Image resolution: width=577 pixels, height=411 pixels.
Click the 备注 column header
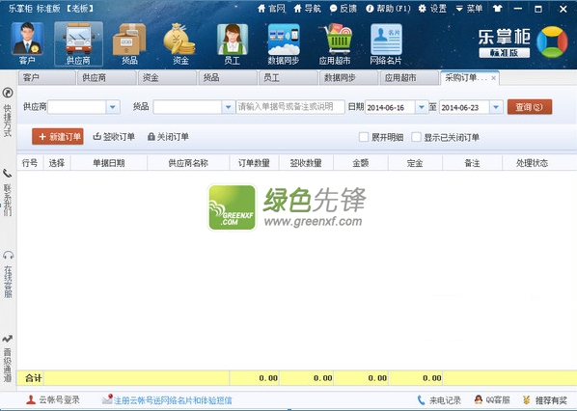472,163
